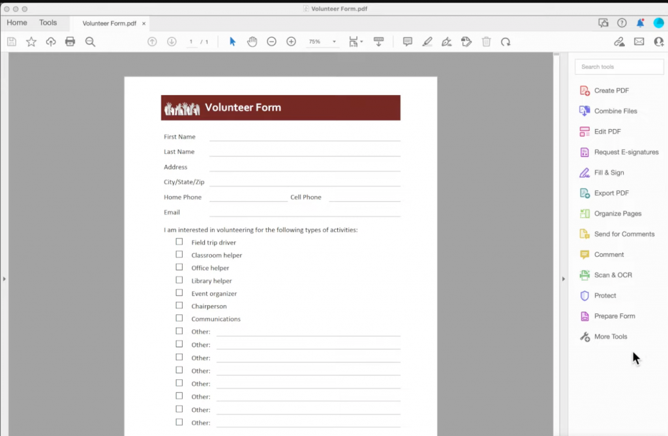Zoom out with the minus icon
The height and width of the screenshot is (436, 668).
click(x=272, y=42)
